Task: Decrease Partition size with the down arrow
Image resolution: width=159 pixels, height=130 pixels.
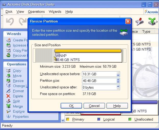Action: click(x=118, y=82)
